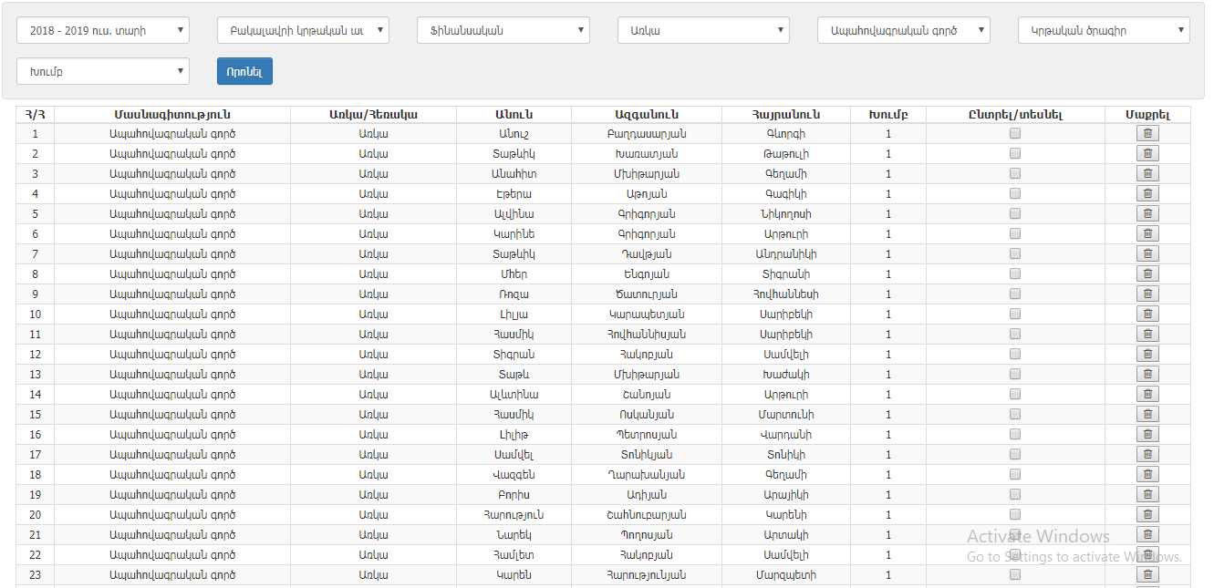Expand the Ֆինանսական dropdown
This screenshot has width=1214, height=588.
503,31
